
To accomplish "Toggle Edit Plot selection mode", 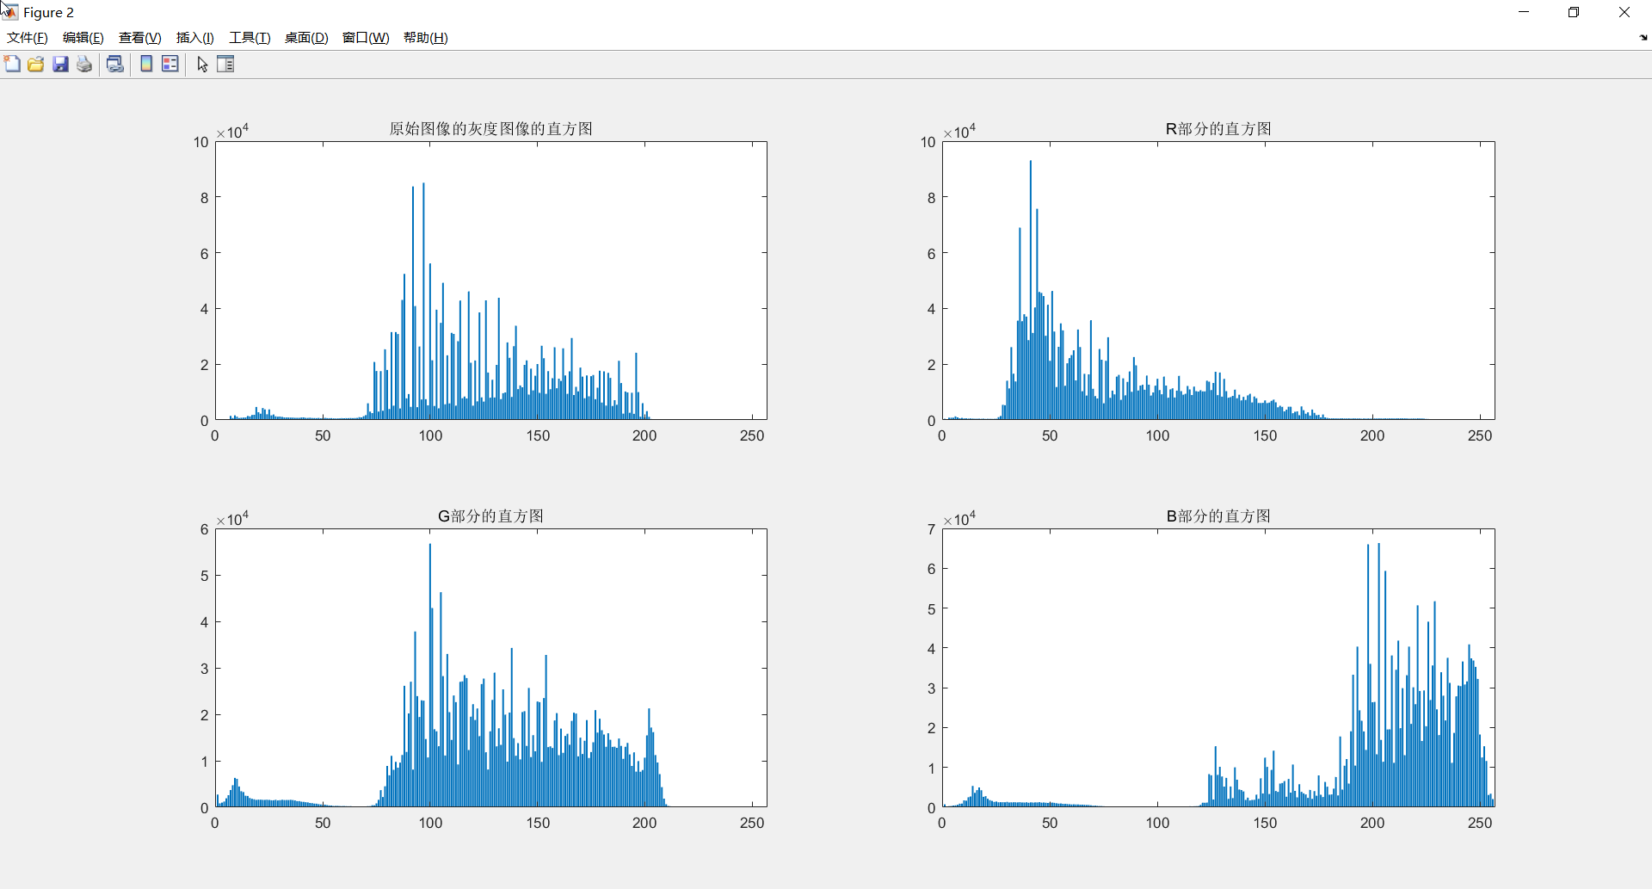I will click(201, 64).
